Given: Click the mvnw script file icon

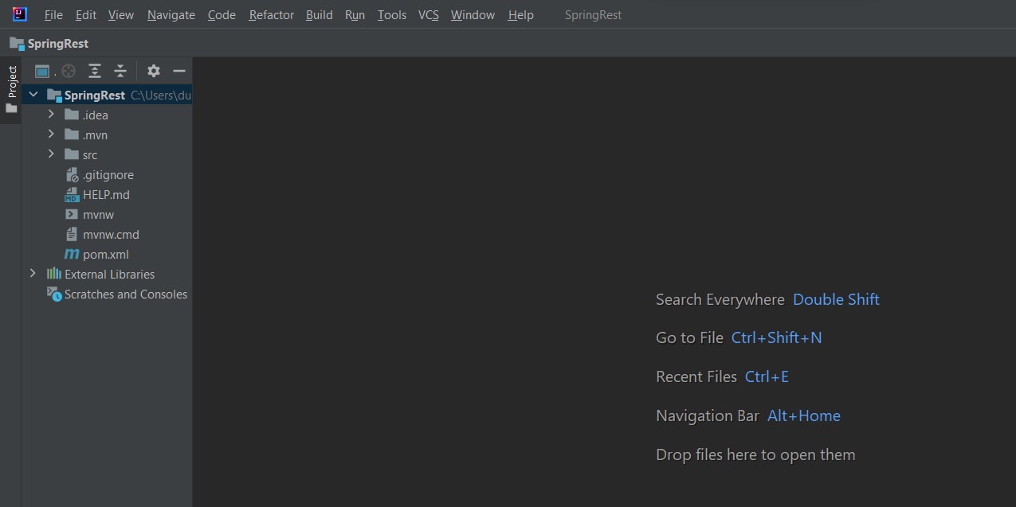Looking at the screenshot, I should pos(72,214).
